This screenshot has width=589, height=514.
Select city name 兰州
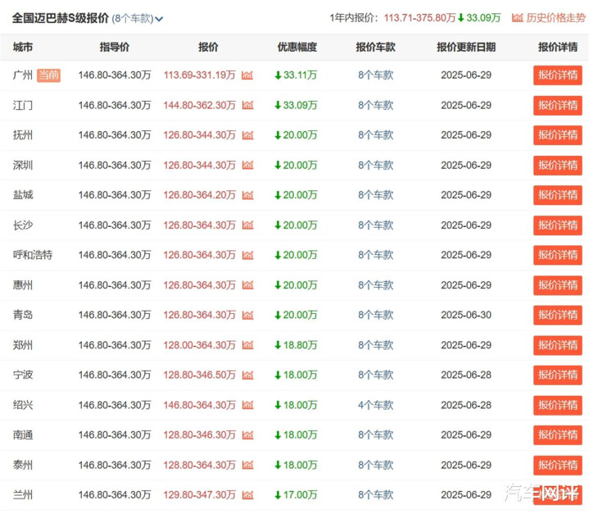click(x=23, y=495)
